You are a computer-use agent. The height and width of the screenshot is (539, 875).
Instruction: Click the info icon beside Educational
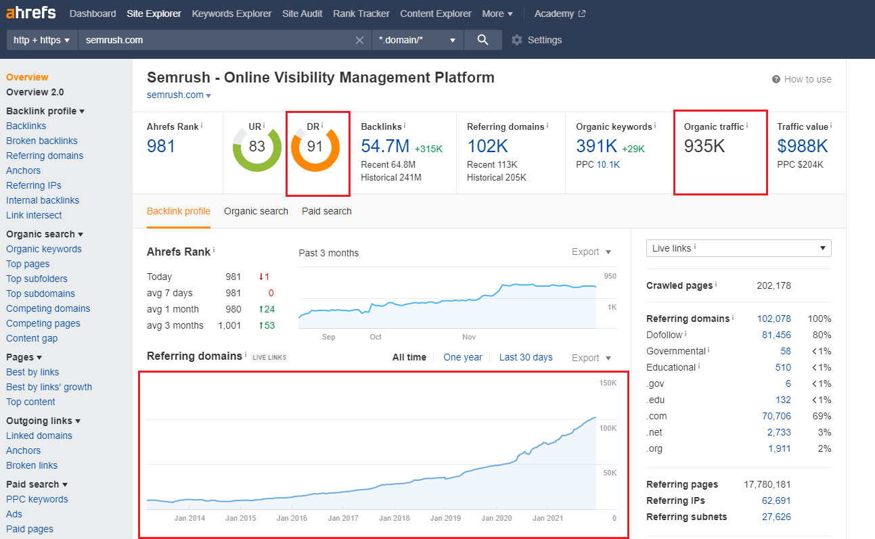[699, 366]
